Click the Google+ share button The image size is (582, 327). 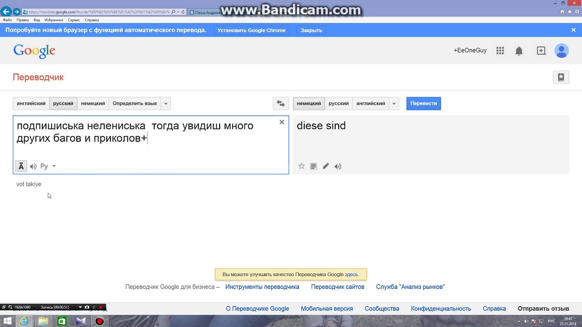[541, 50]
